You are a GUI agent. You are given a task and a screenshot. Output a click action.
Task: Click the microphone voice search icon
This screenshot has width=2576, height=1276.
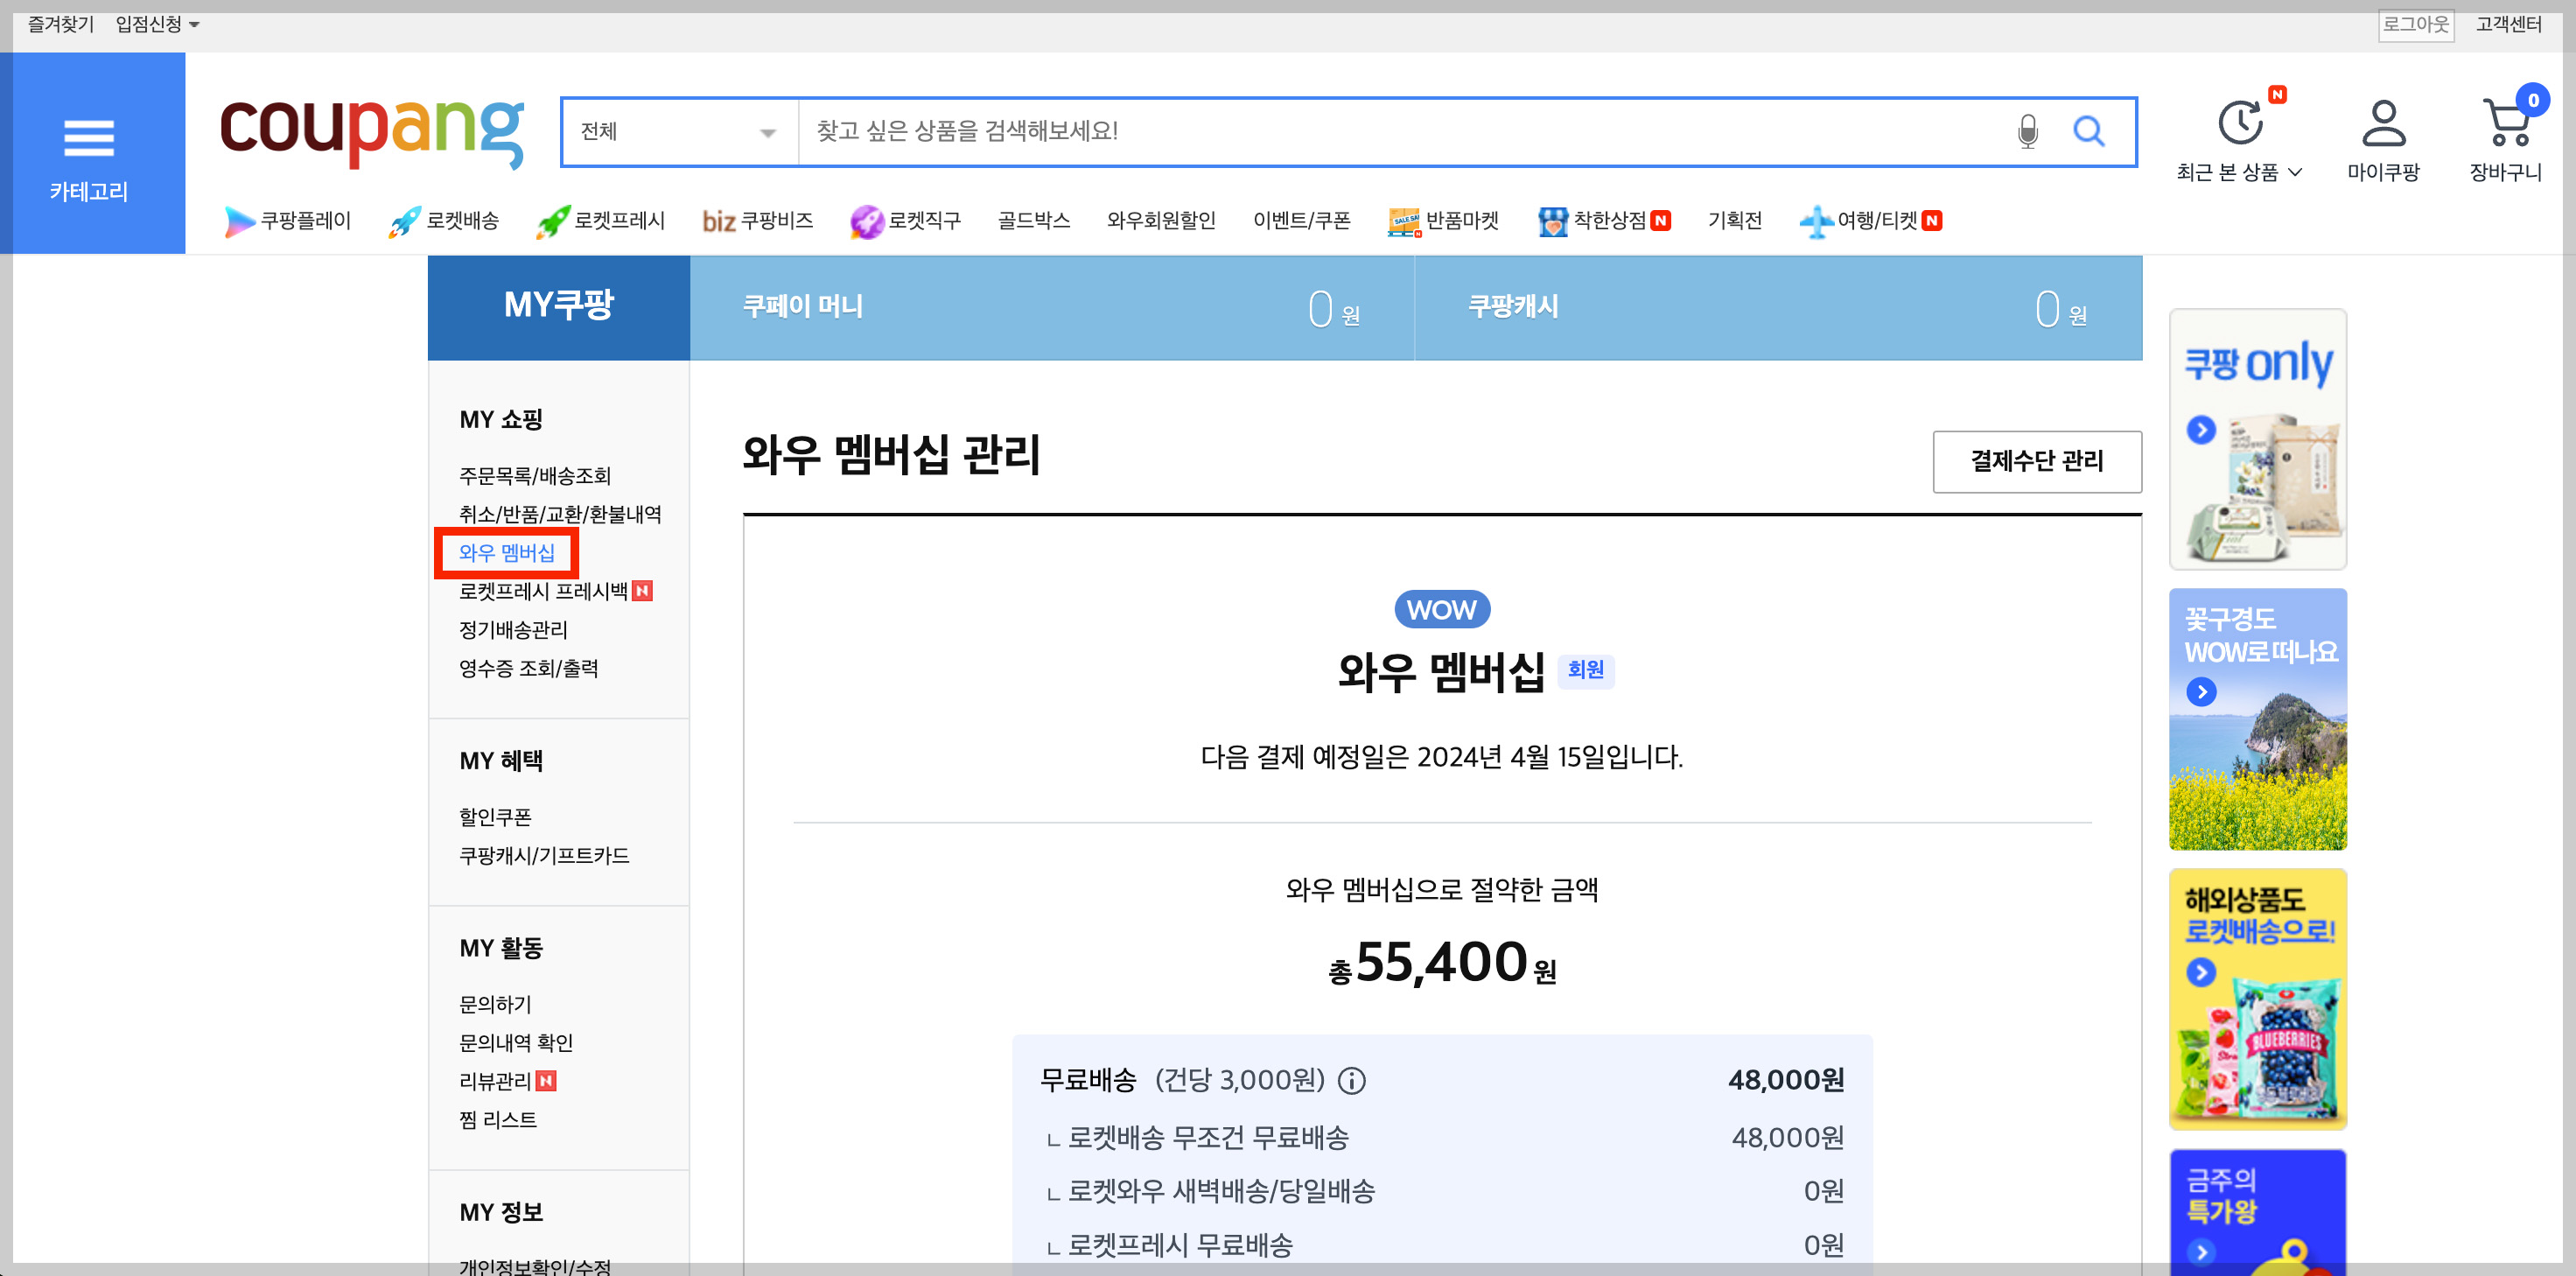tap(2027, 131)
